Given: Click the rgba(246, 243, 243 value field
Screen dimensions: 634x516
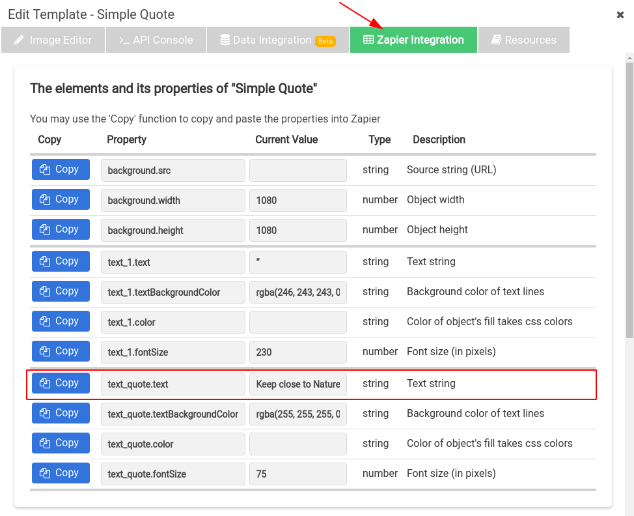Looking at the screenshot, I should click(x=298, y=292).
